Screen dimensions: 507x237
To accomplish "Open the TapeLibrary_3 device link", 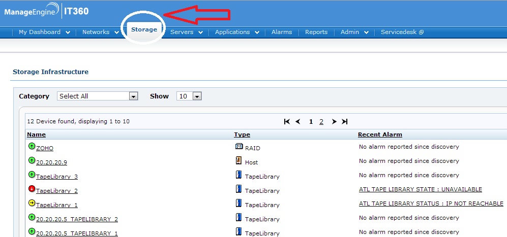I will coord(56,177).
